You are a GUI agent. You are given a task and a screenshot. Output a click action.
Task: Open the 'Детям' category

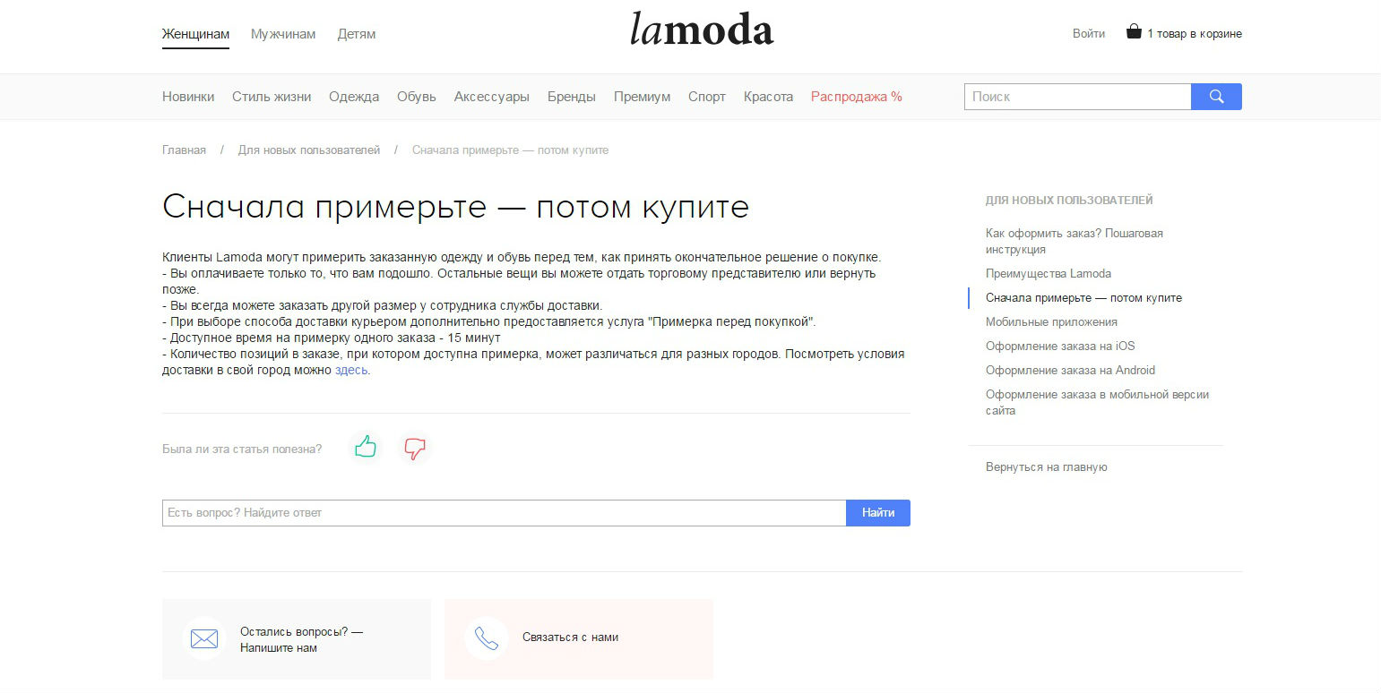click(356, 32)
